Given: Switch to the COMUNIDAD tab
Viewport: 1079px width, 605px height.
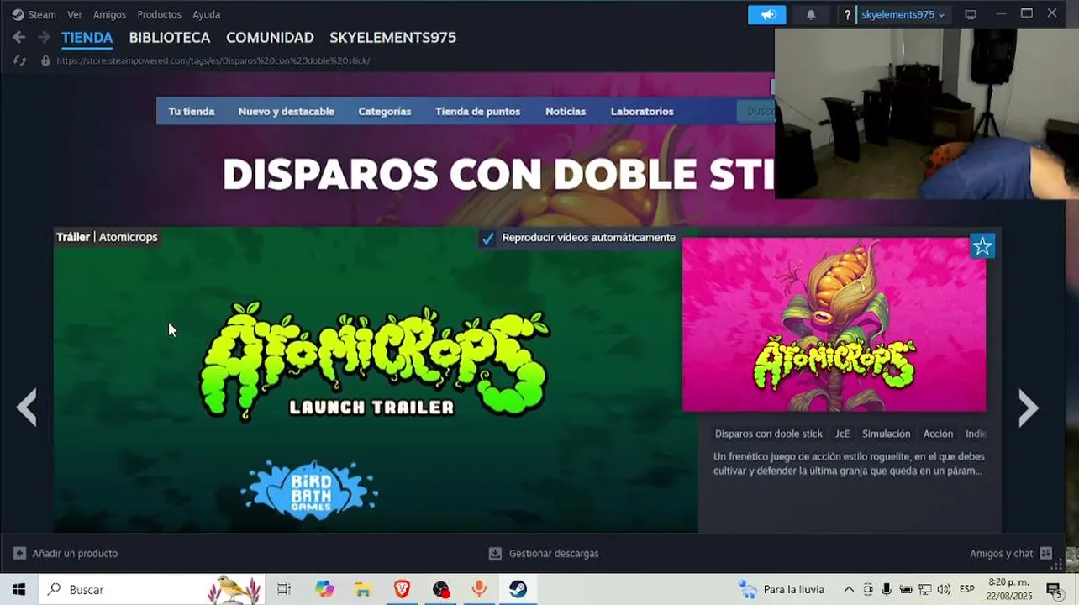Looking at the screenshot, I should [270, 38].
